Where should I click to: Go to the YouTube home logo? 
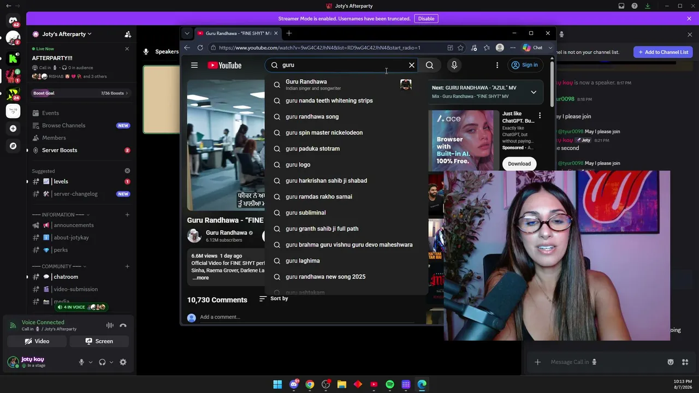click(x=224, y=65)
